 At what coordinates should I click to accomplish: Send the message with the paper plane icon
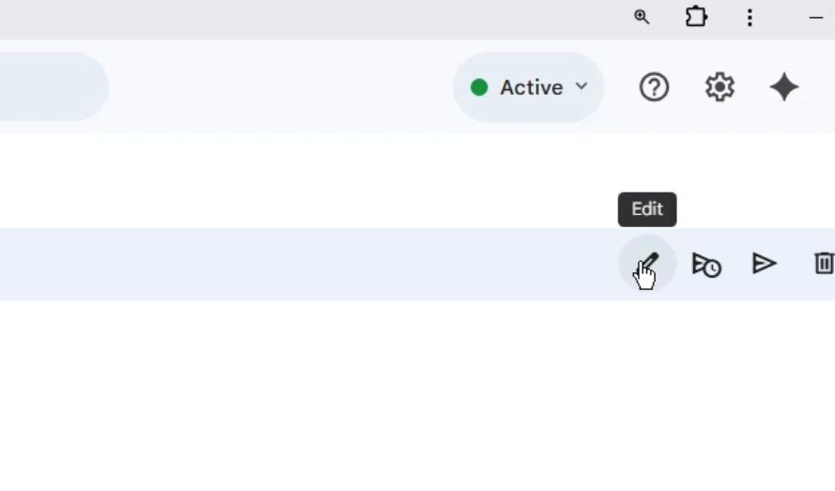pyautogui.click(x=765, y=264)
